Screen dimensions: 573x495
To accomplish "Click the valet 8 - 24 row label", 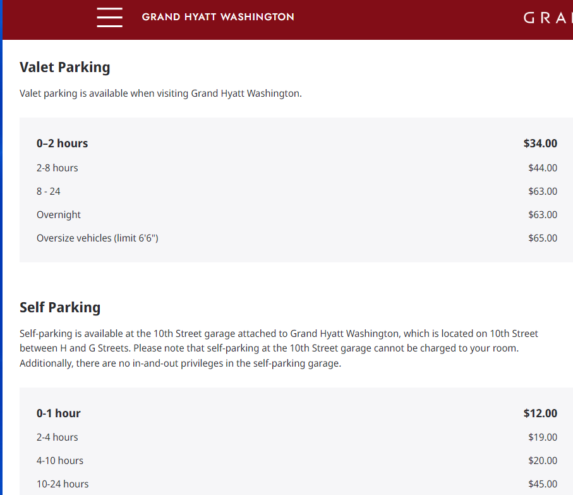I will click(x=49, y=192).
